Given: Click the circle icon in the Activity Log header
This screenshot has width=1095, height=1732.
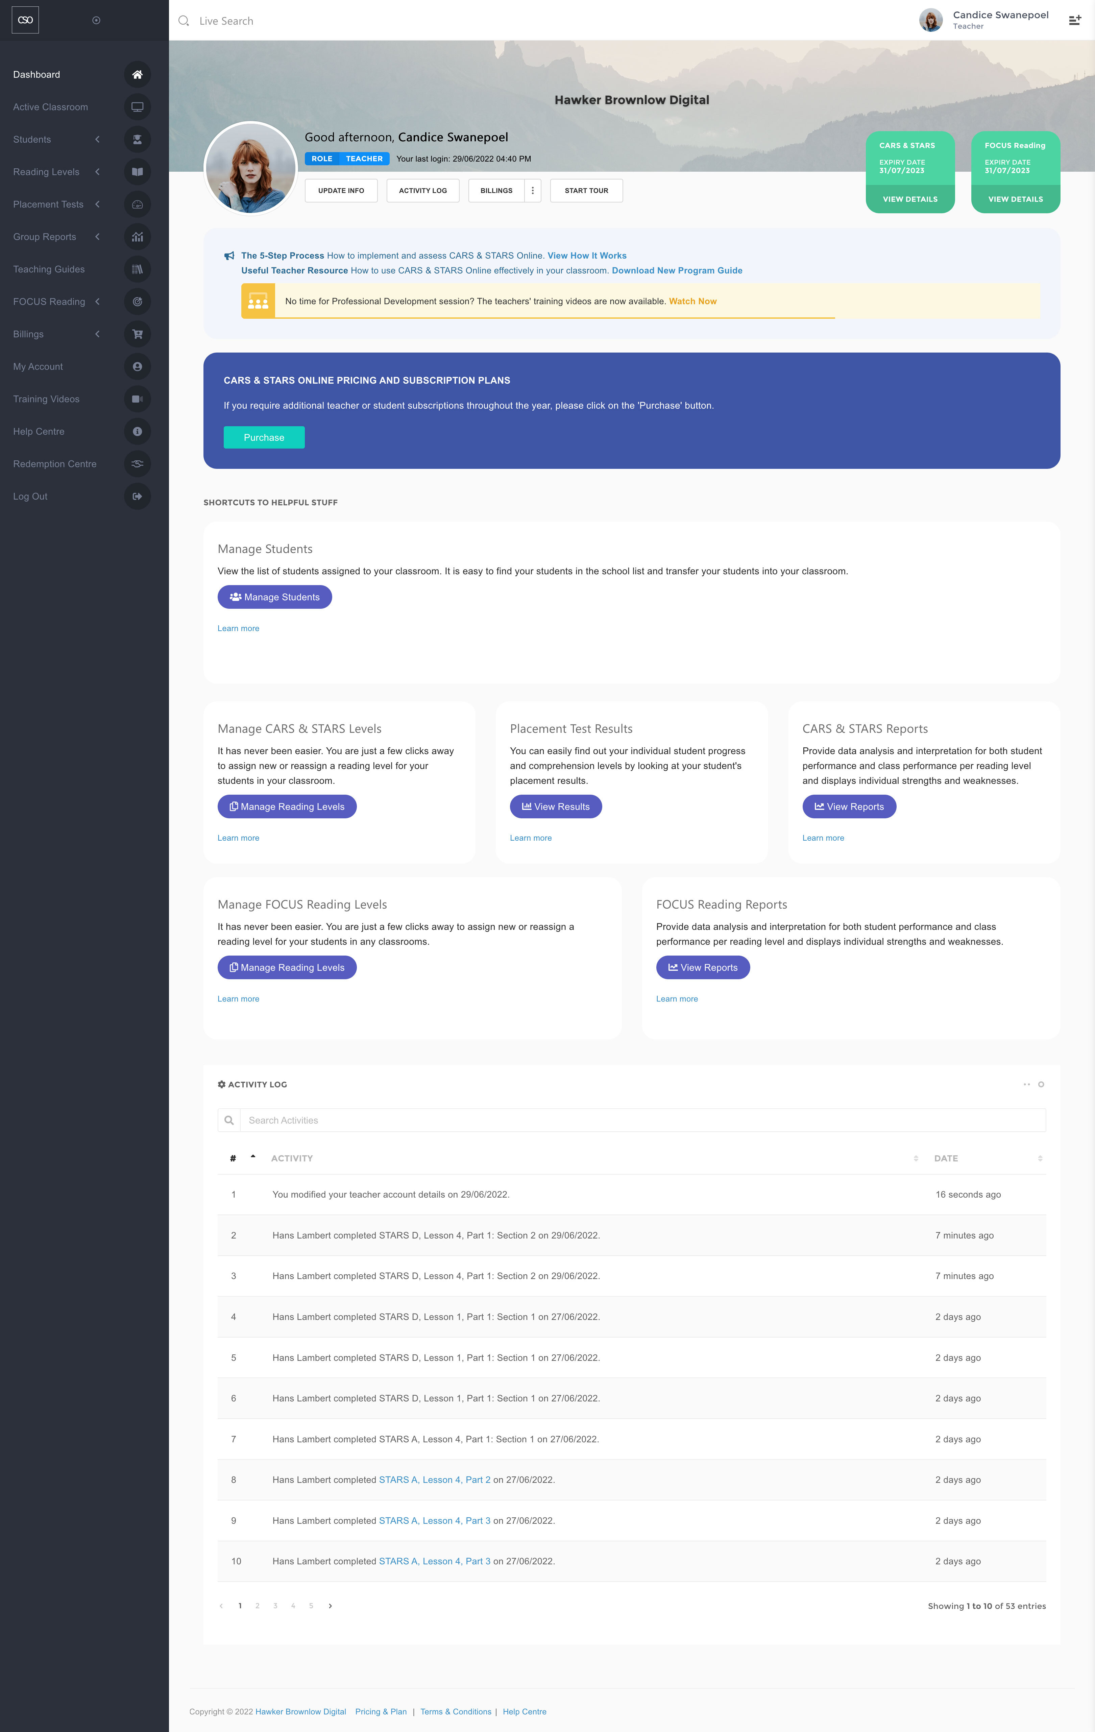Looking at the screenshot, I should pyautogui.click(x=1041, y=1084).
